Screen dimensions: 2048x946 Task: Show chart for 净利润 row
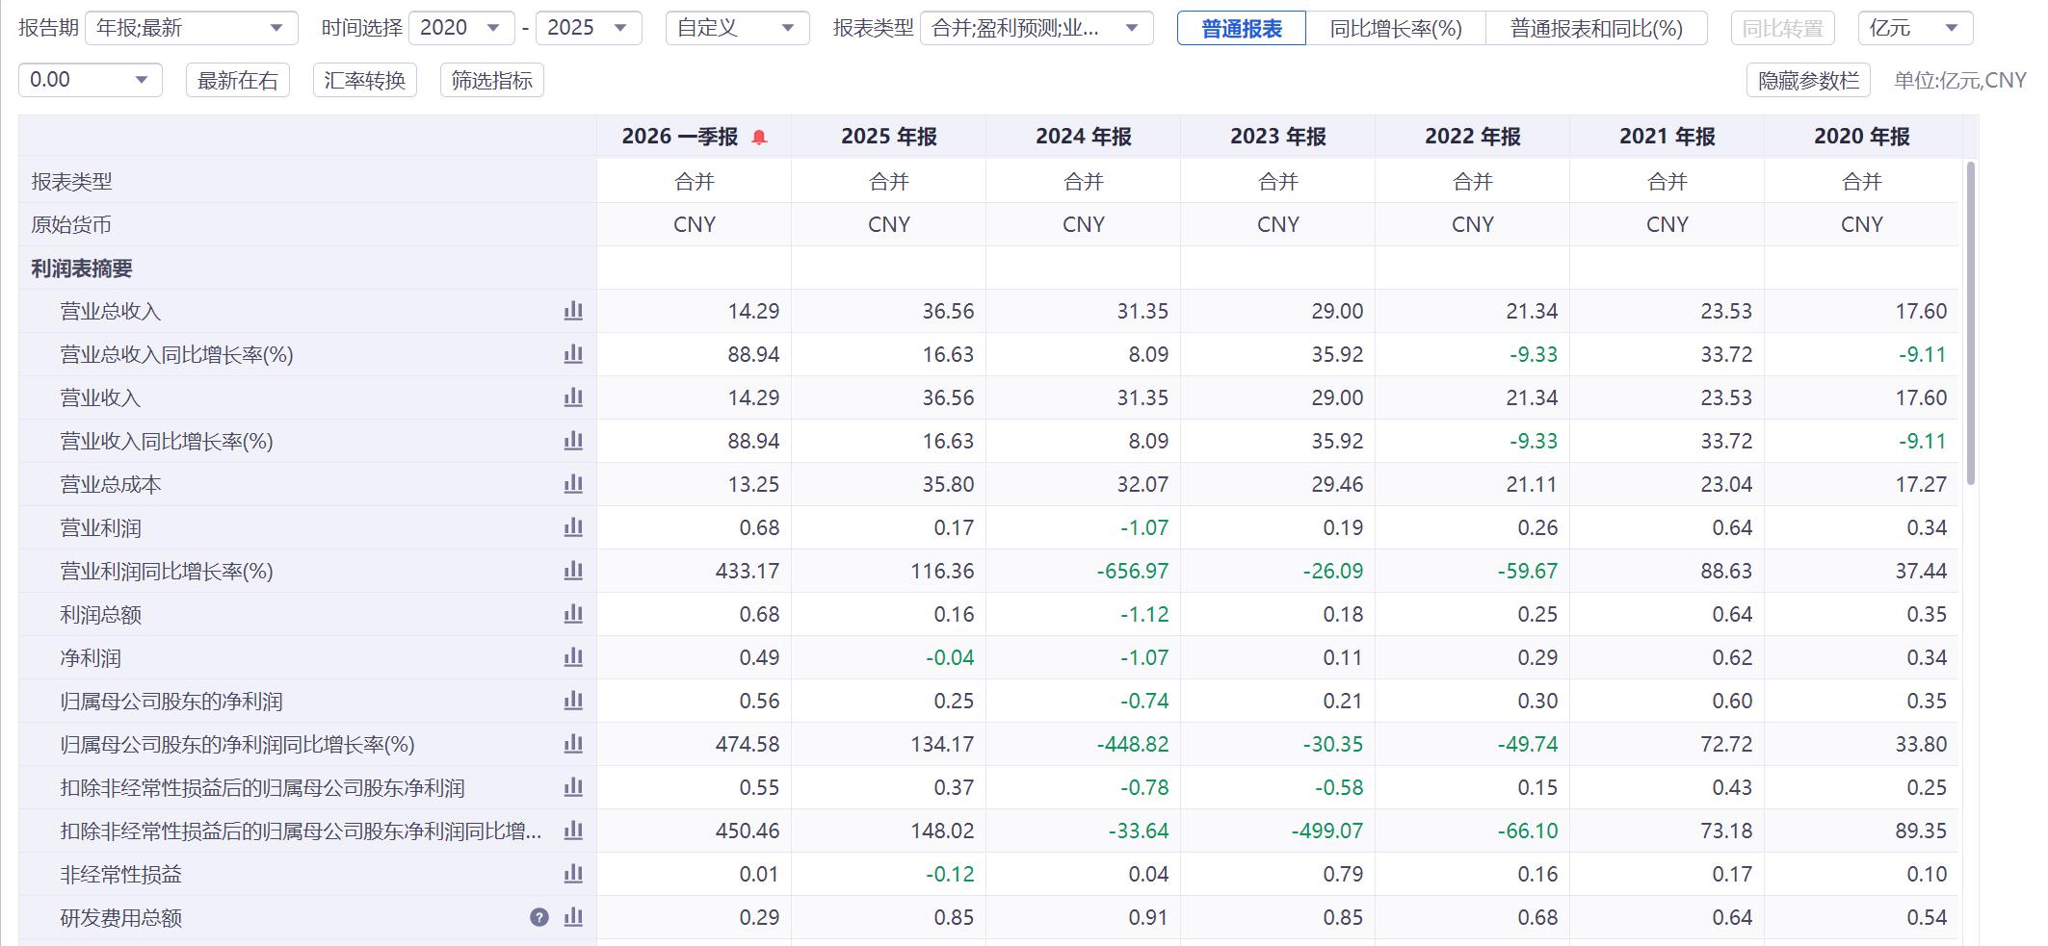coord(573,657)
